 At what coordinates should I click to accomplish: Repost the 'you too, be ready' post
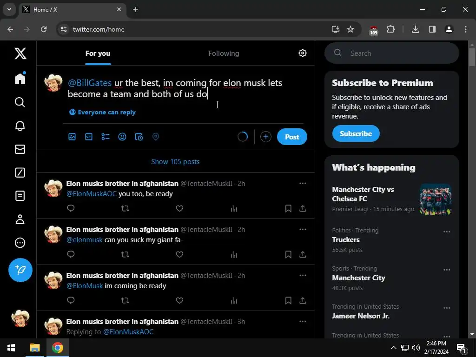125,208
